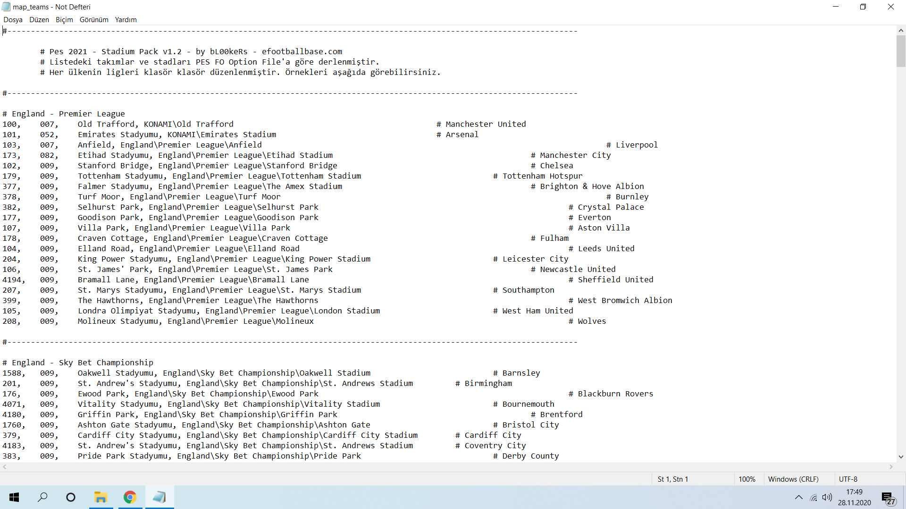
Task: Open the Görünüm menu
Action: (94, 20)
